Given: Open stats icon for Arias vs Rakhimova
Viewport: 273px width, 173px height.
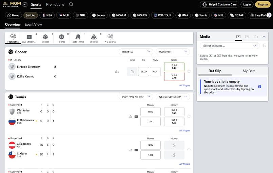Looking at the screenshot, I should click(x=131, y=117).
